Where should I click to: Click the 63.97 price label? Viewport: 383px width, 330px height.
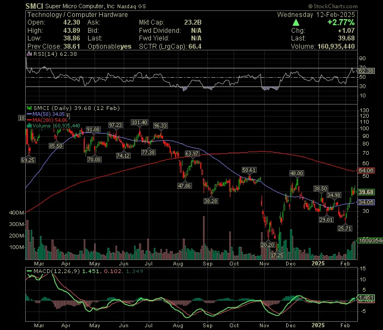coord(192,154)
